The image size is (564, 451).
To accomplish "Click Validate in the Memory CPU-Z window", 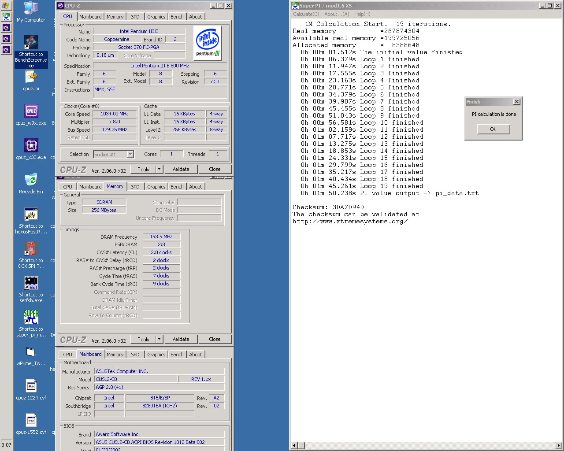I will [181, 339].
